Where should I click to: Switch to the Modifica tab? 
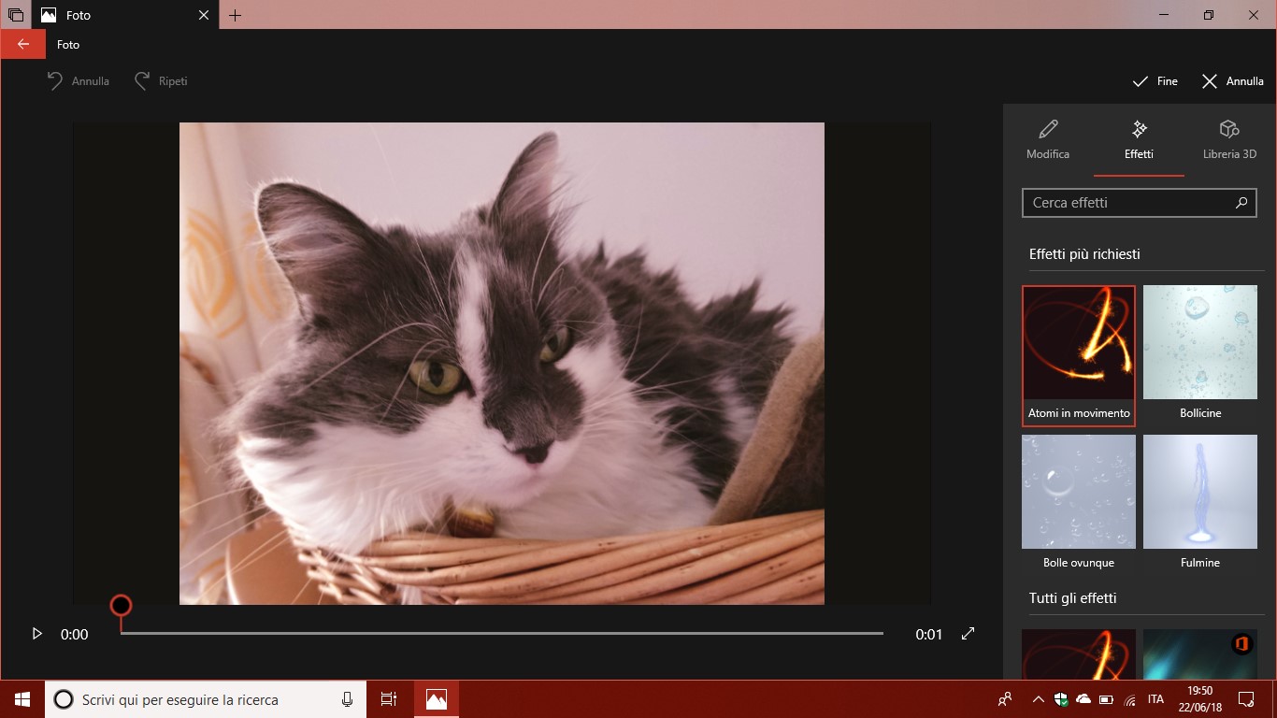(1048, 140)
